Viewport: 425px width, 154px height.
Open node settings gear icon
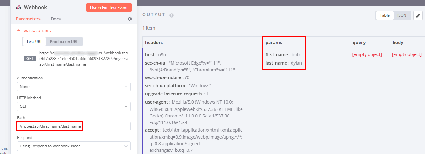(130, 19)
